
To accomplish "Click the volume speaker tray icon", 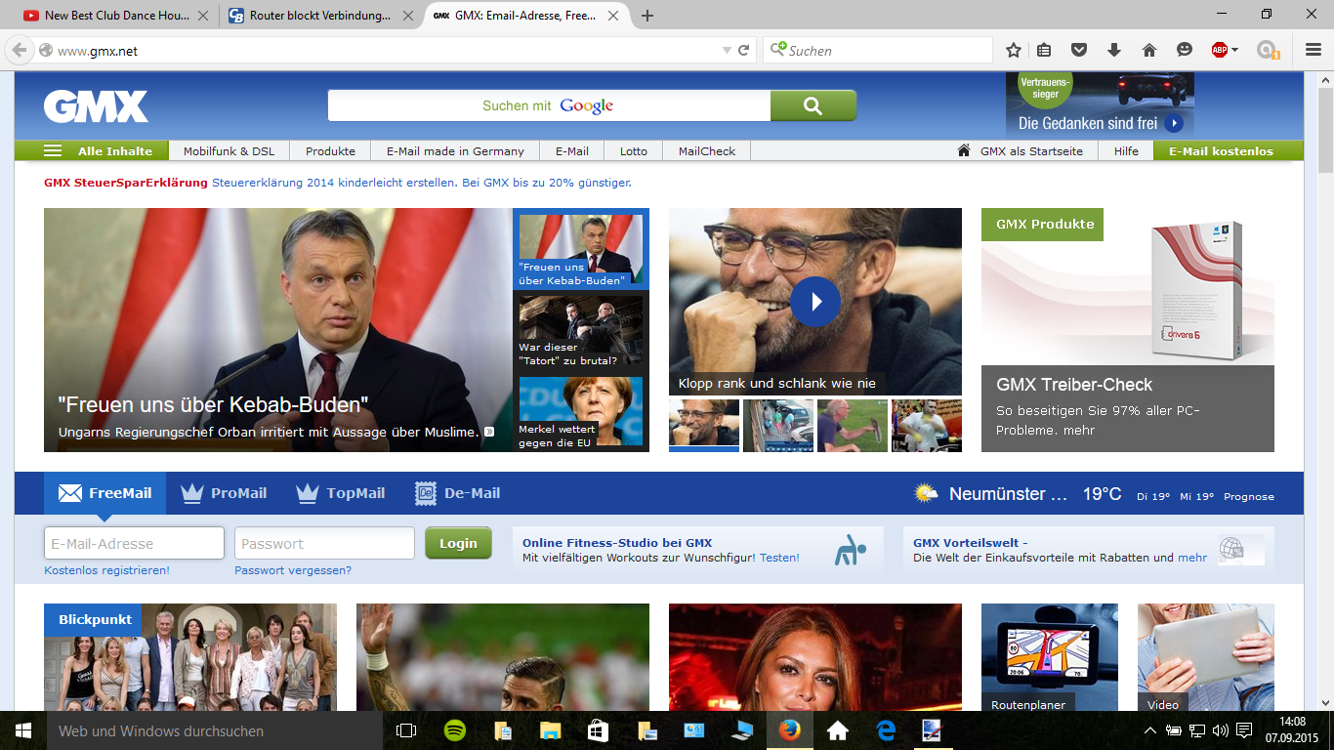I will (1220, 729).
